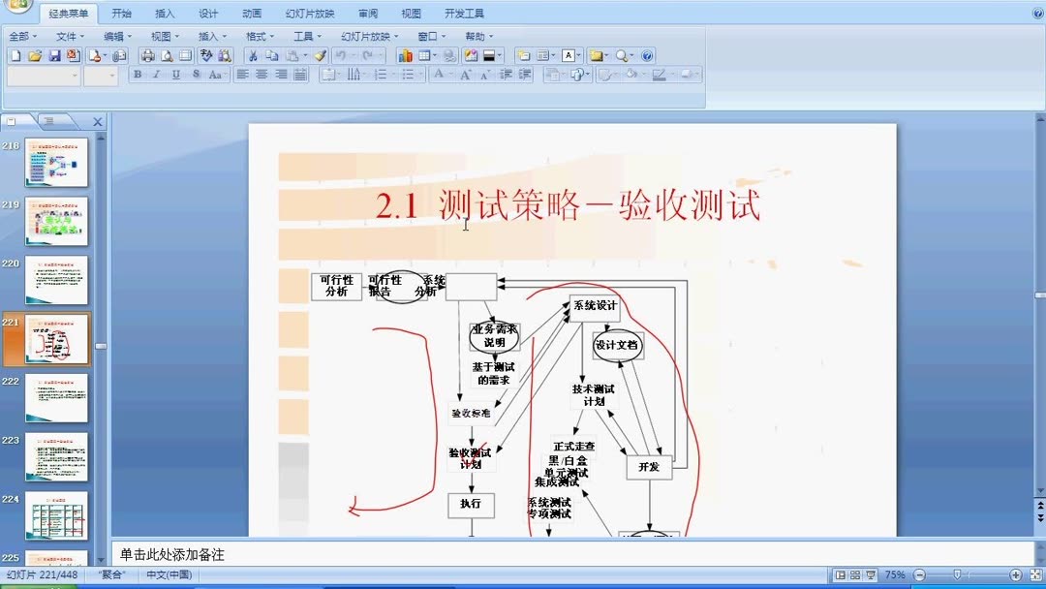Zoom in using the plus button
Viewport: 1046px width, 589px height.
1015,574
